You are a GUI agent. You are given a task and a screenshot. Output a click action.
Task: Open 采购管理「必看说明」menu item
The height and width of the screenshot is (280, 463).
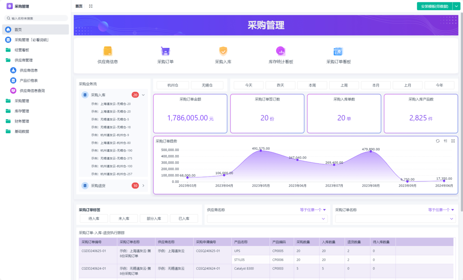coord(36,40)
